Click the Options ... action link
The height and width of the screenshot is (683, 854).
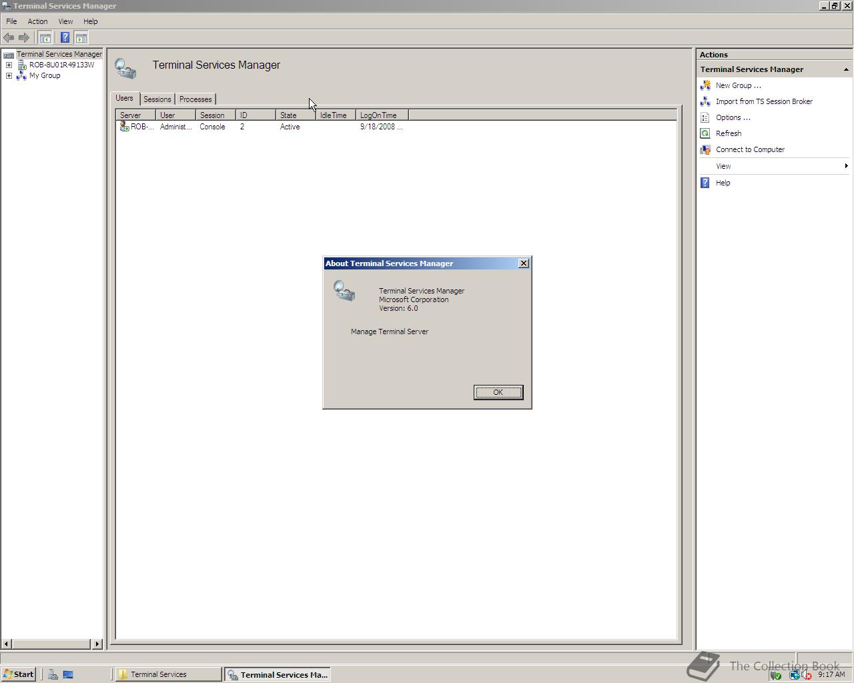coord(733,117)
